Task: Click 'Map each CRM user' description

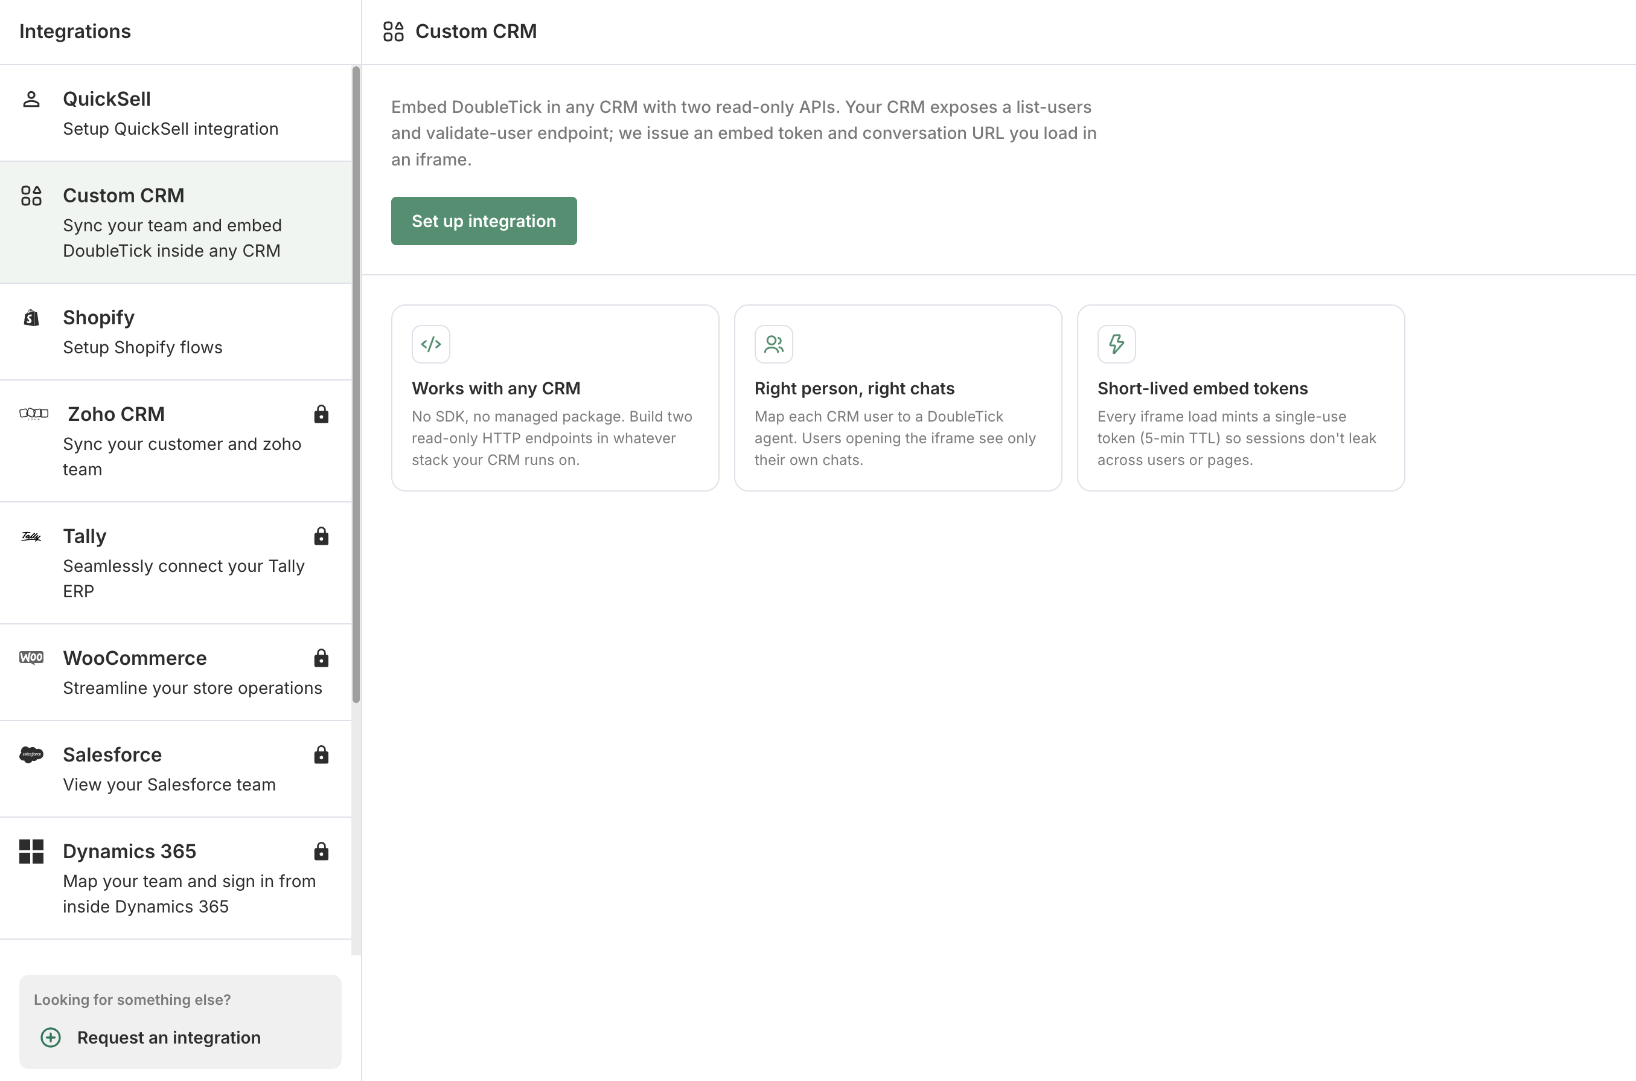Action: (895, 438)
